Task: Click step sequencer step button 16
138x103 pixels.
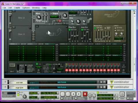Action: click(118, 70)
